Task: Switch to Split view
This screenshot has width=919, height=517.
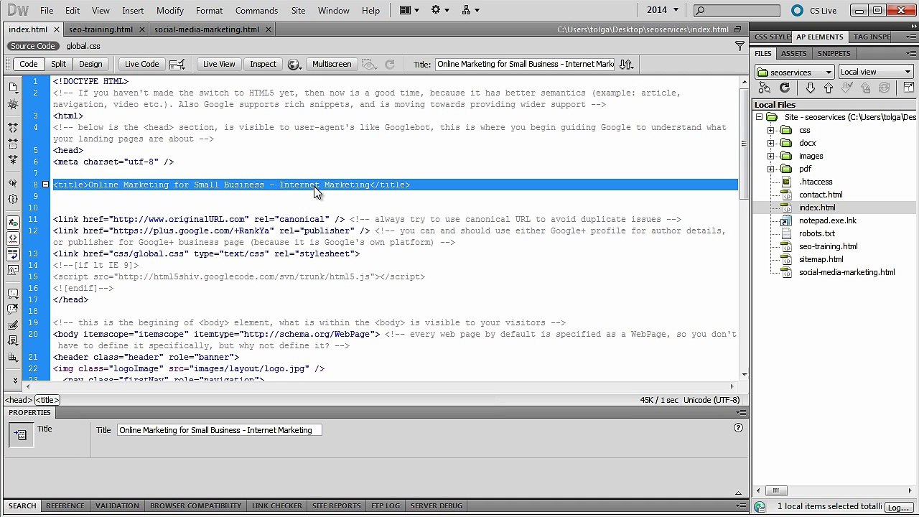Action: [x=59, y=65]
